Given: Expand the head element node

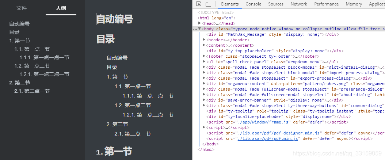Looking at the screenshot, I should (199, 23).
